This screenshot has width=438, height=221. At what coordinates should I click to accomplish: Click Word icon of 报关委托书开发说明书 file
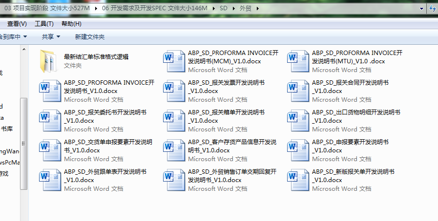(50, 121)
